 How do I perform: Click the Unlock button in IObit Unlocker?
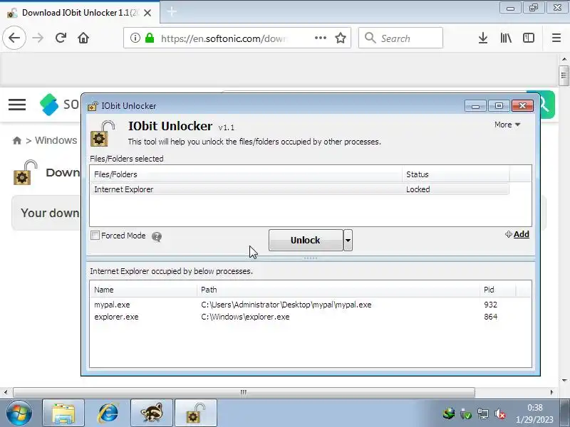click(x=306, y=240)
